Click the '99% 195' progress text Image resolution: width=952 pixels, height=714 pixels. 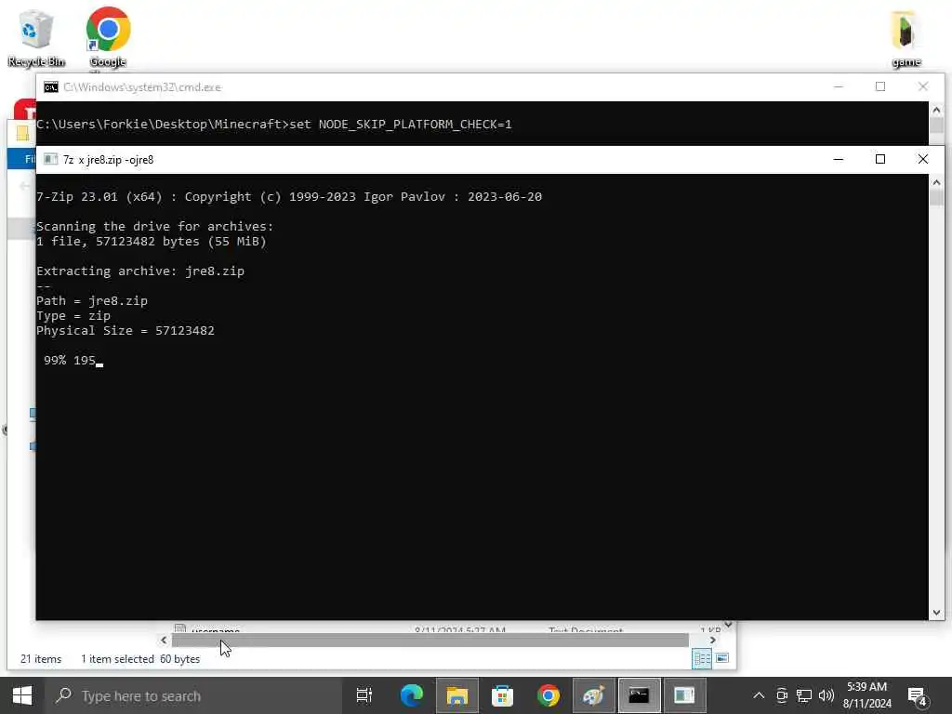[70, 361]
